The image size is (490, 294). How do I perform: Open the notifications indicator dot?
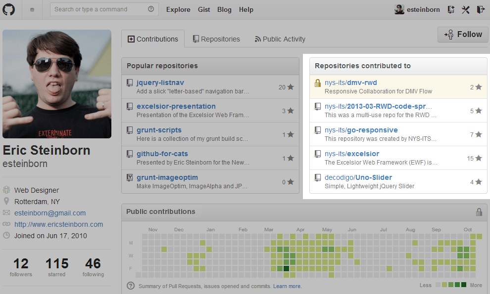[32, 9]
